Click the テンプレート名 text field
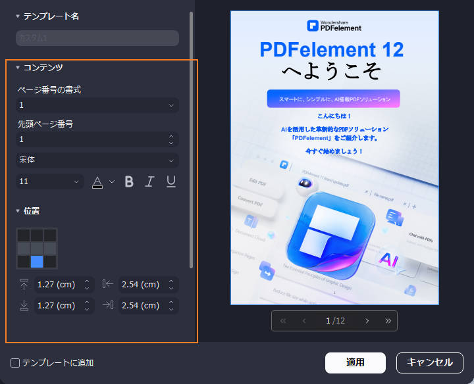 click(97, 38)
